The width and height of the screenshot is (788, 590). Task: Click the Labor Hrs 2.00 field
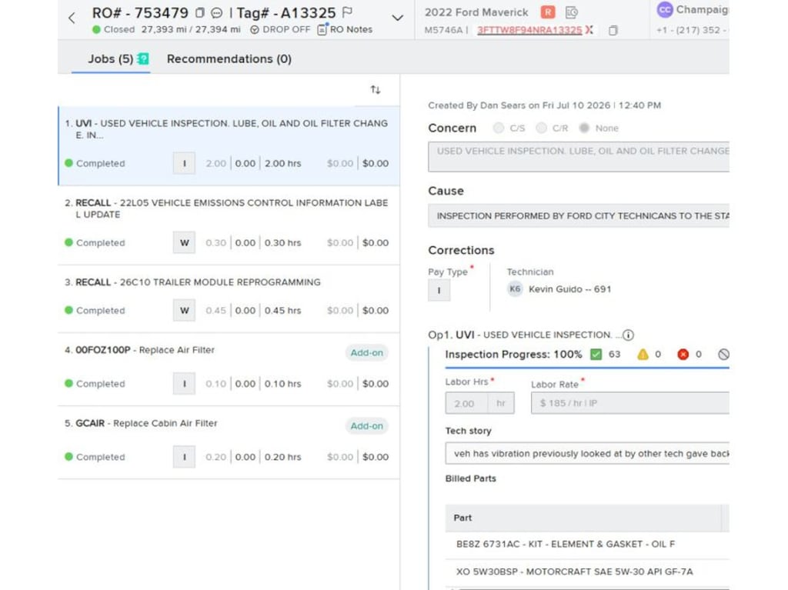coord(479,403)
